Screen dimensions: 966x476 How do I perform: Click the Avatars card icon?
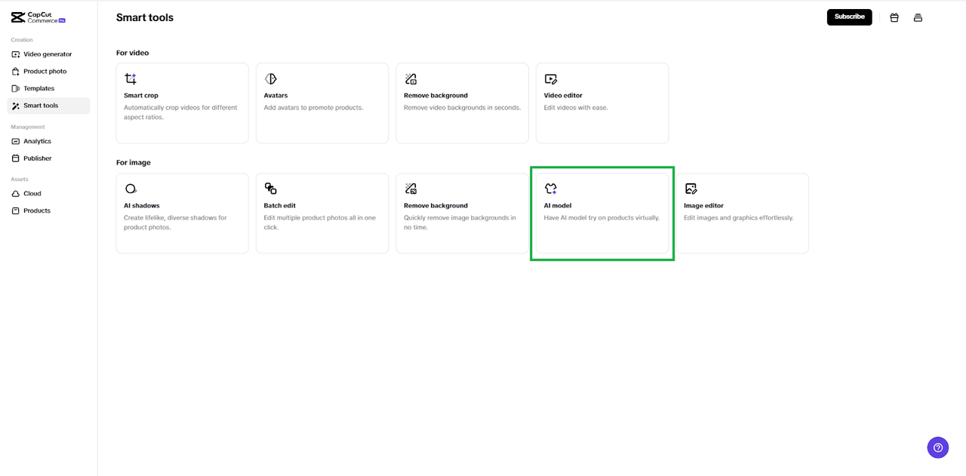(x=271, y=78)
